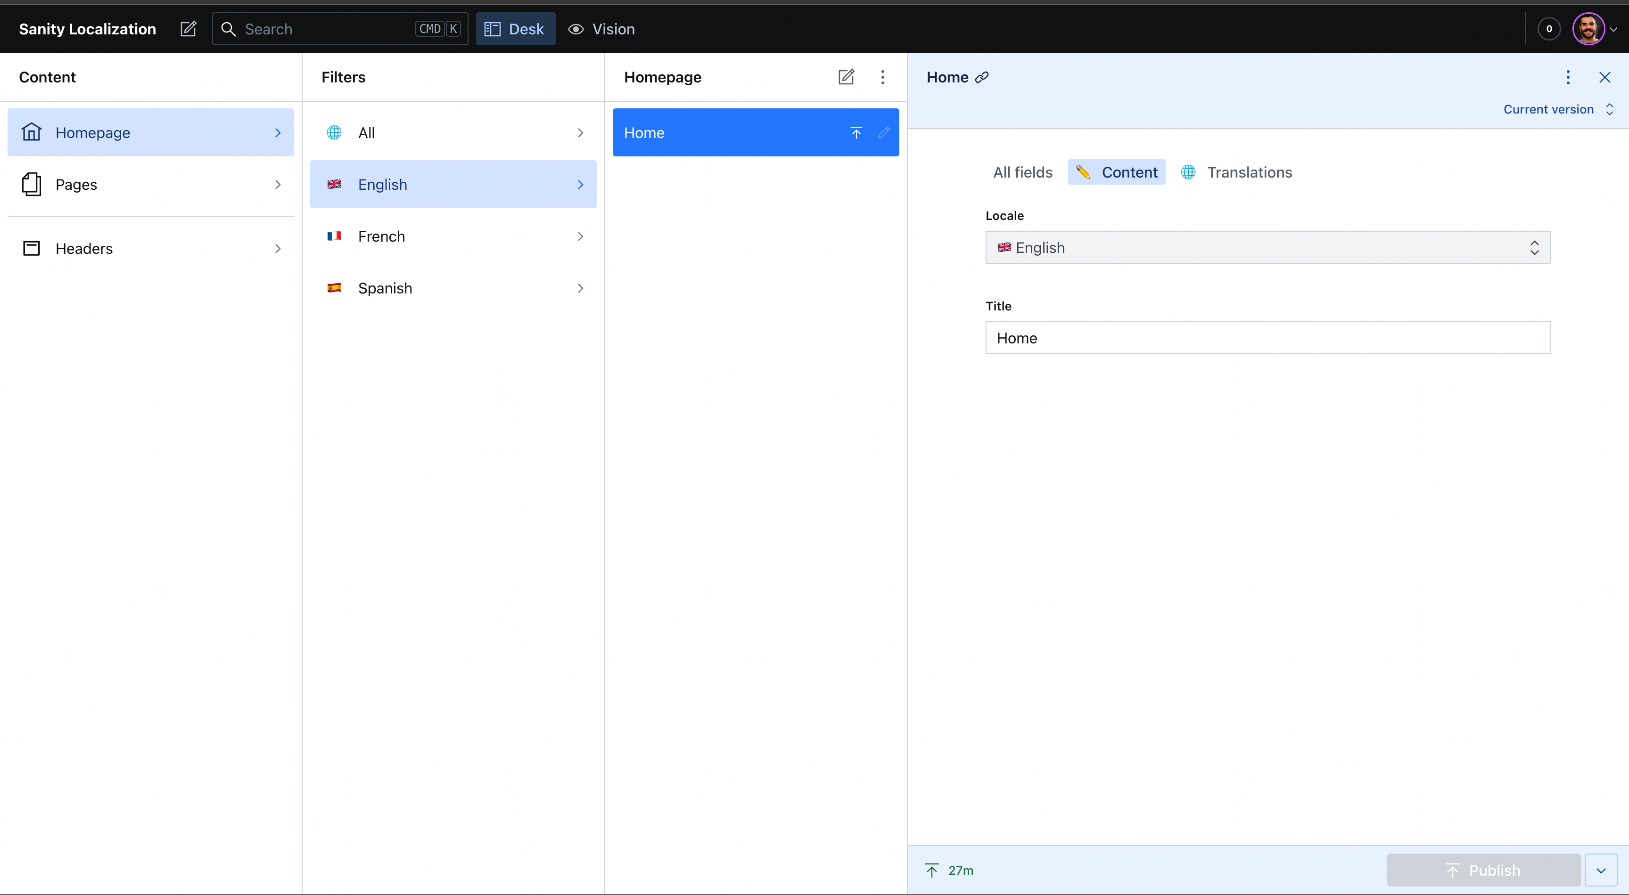The width and height of the screenshot is (1629, 895).
Task: Click the Filters pane header
Action: click(x=343, y=77)
